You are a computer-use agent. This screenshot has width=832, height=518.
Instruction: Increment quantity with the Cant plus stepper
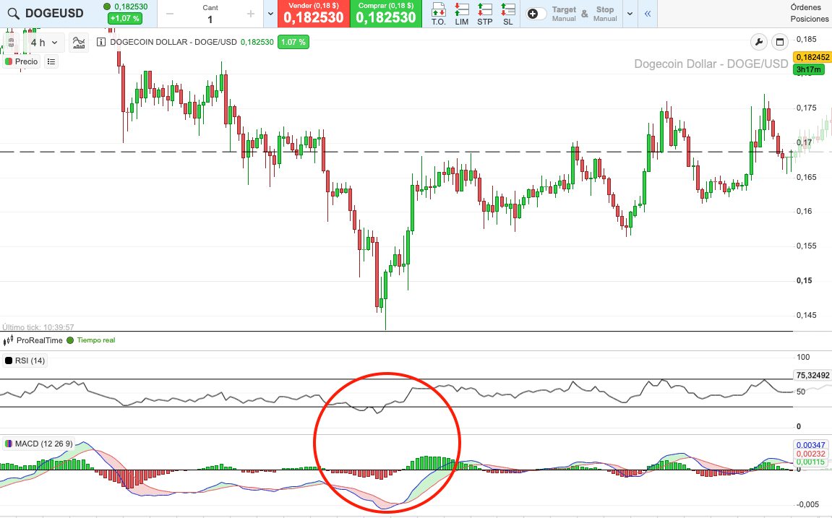[249, 13]
